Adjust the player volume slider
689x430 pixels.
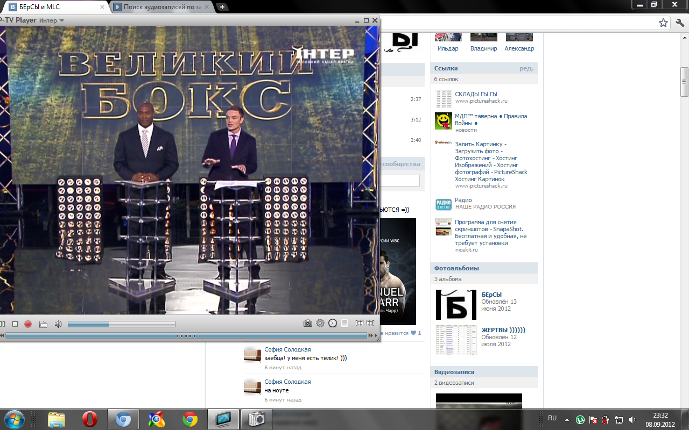(x=121, y=324)
